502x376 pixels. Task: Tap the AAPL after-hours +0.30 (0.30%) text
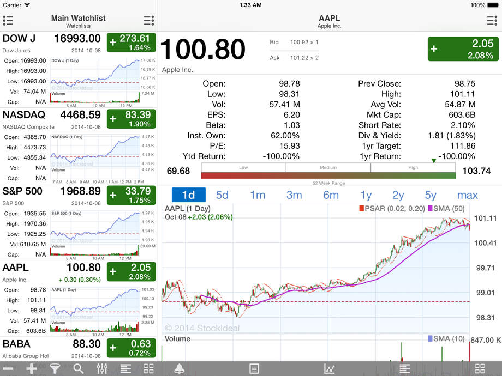tap(80, 280)
